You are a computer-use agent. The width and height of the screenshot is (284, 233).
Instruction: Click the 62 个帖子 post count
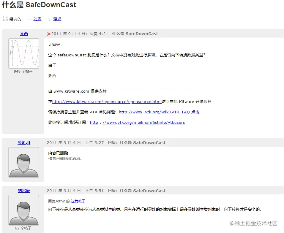click(x=23, y=228)
